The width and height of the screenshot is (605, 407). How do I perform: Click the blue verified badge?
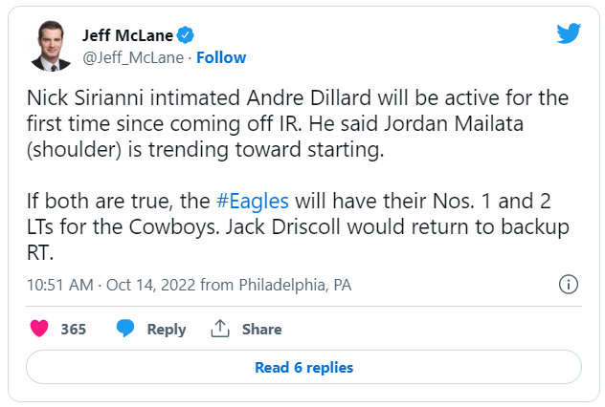[186, 35]
